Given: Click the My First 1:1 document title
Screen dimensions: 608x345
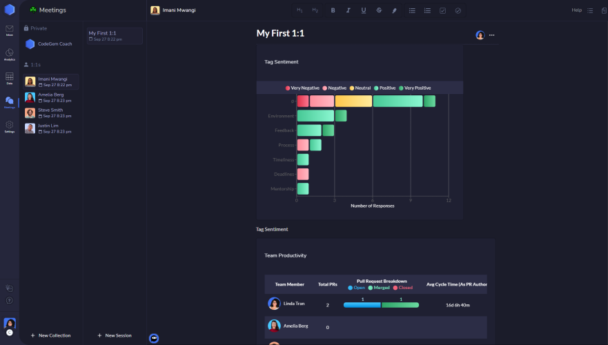Looking at the screenshot, I should tap(280, 33).
